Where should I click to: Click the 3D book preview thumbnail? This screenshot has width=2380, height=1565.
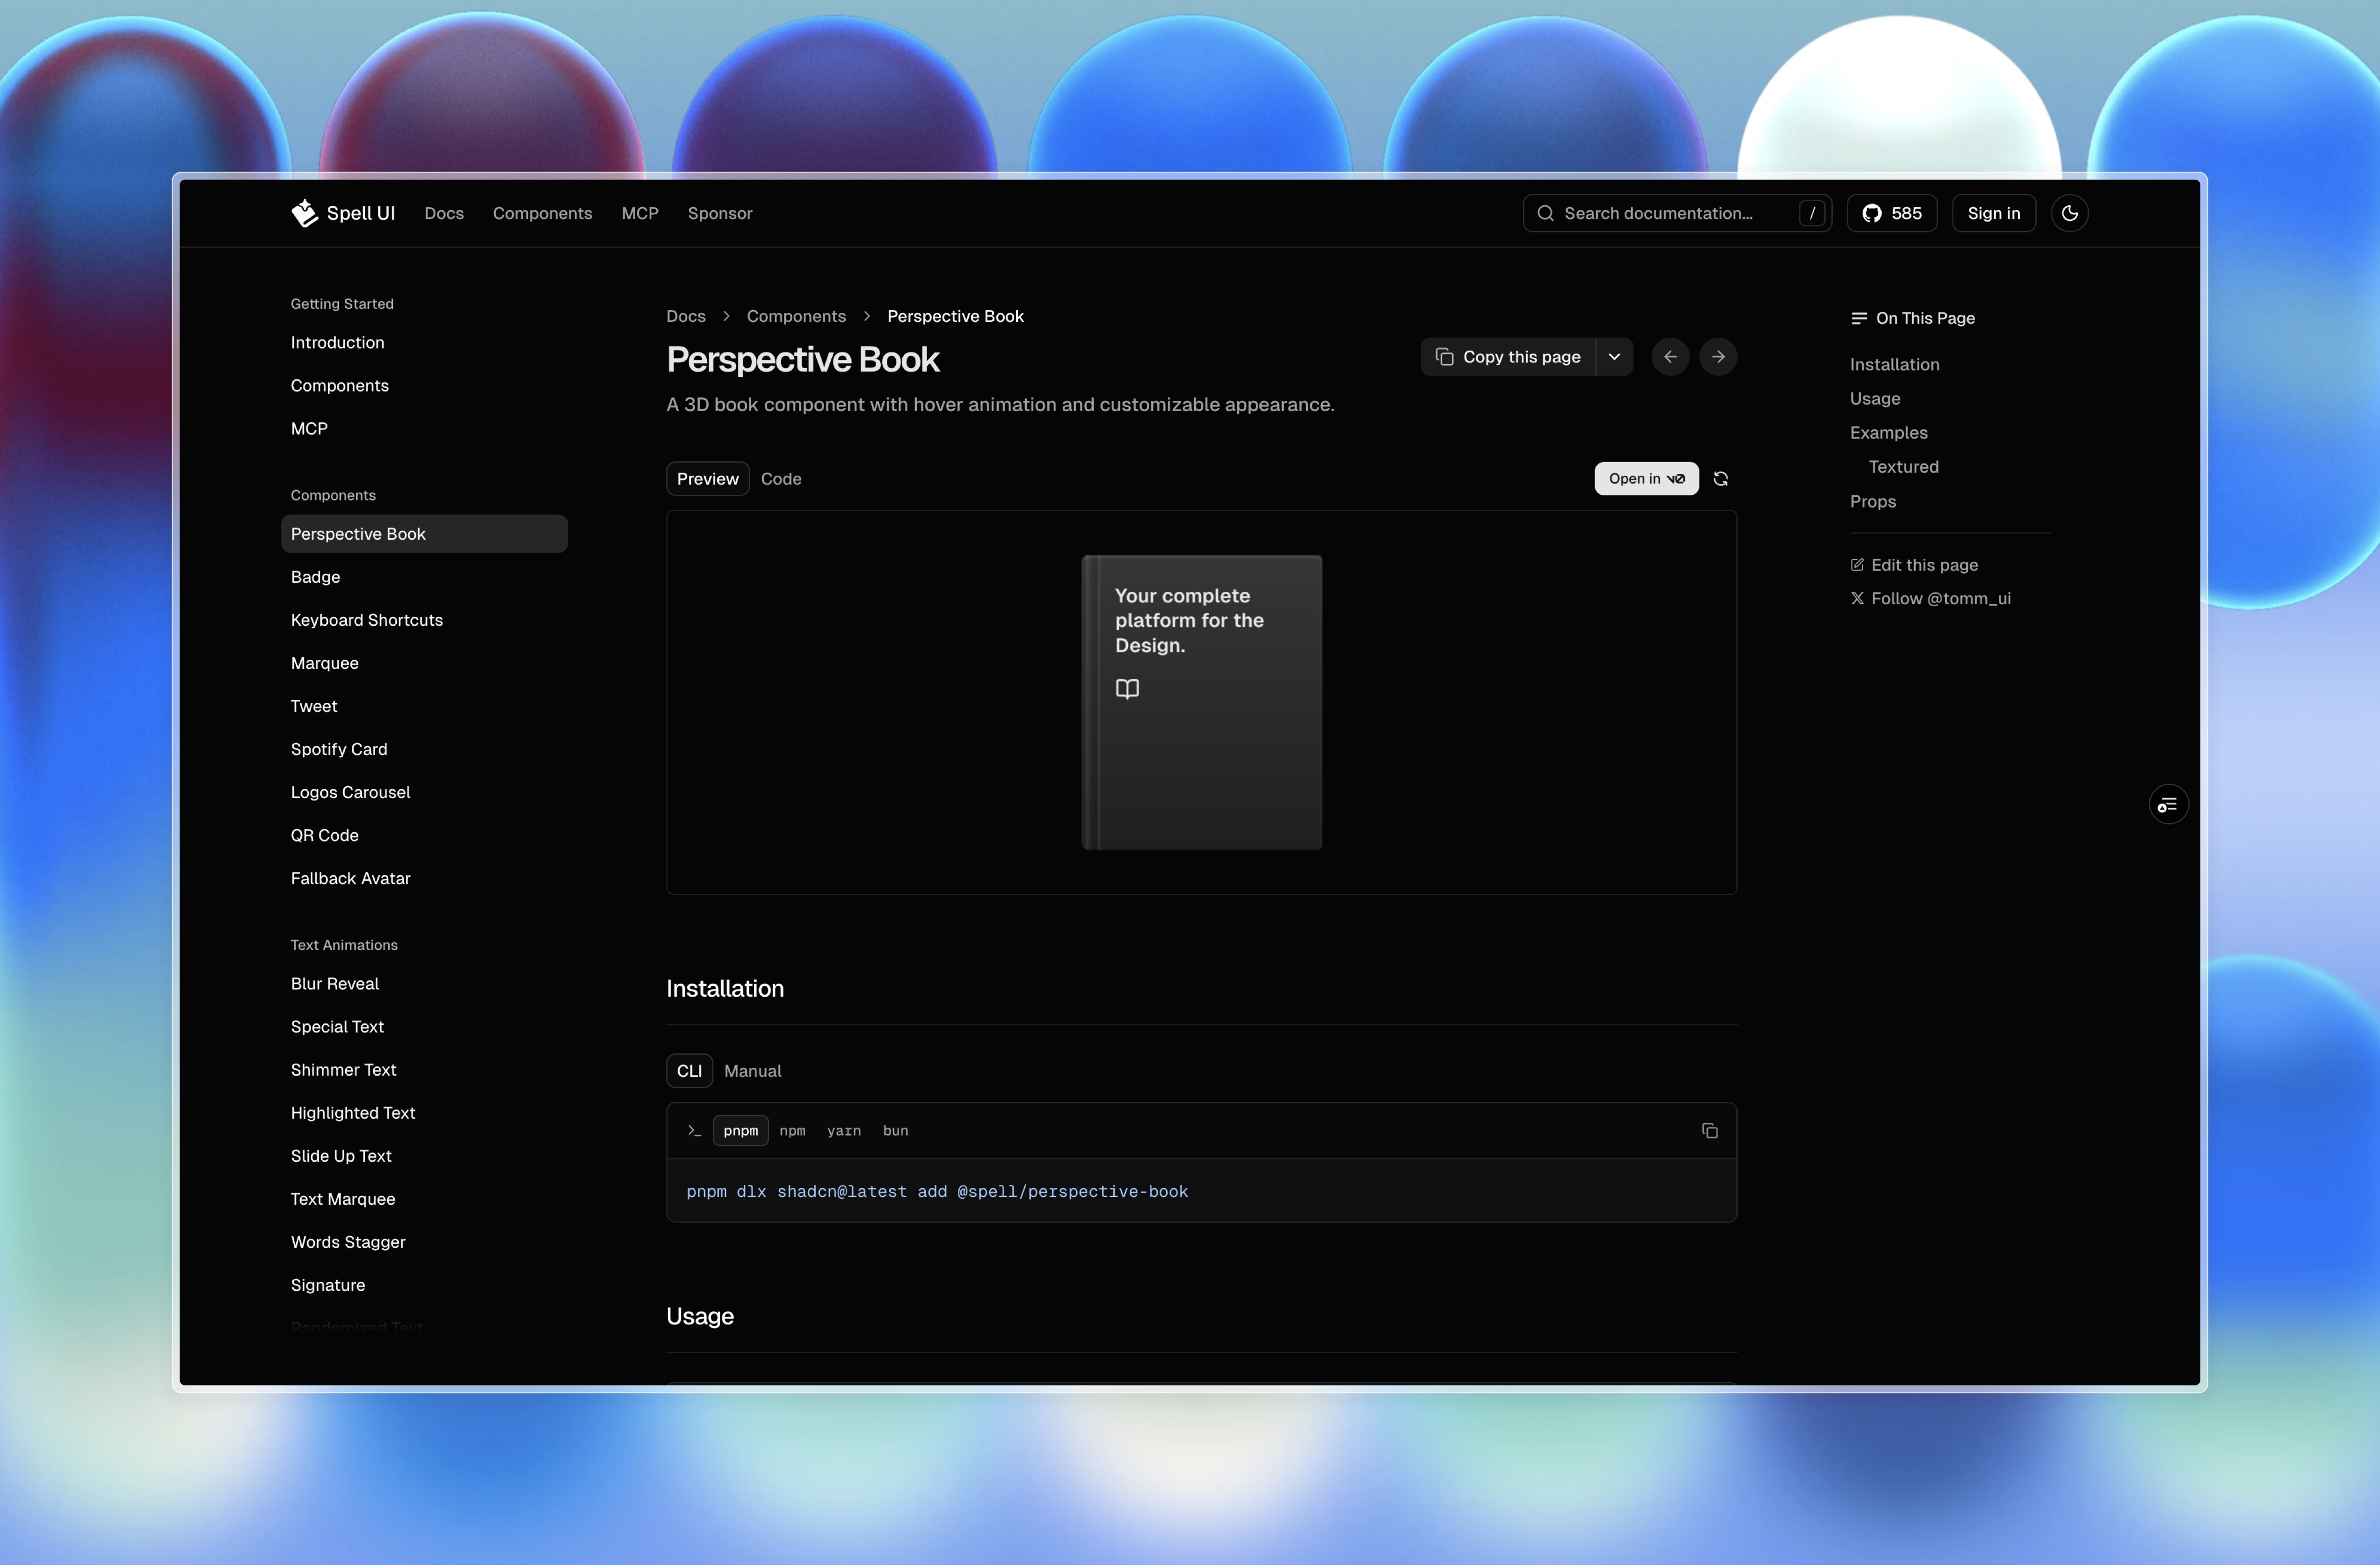point(1201,702)
